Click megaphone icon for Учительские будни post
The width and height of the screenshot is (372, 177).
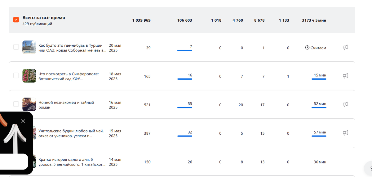click(x=345, y=133)
